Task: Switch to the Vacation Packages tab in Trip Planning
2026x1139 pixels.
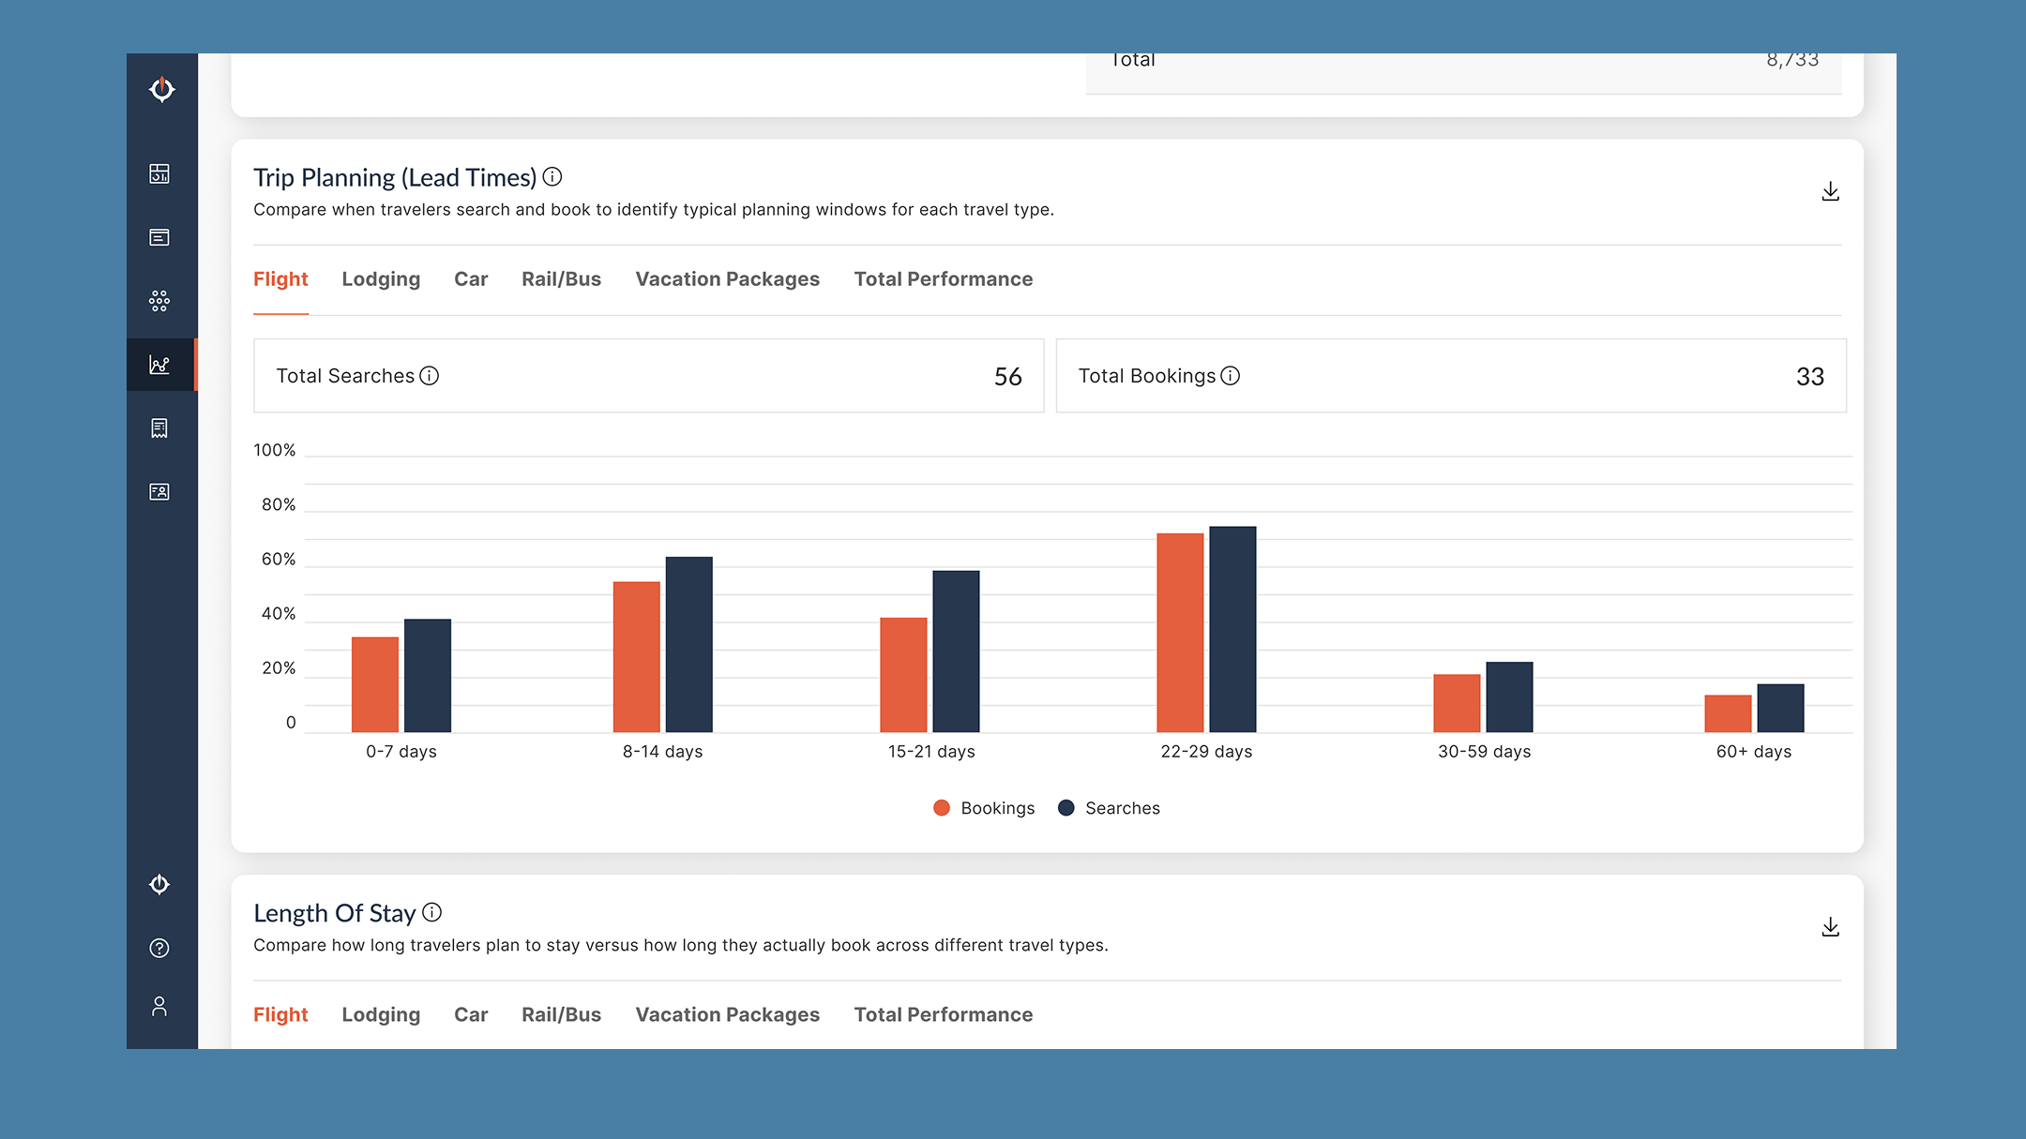Action: coord(727,278)
